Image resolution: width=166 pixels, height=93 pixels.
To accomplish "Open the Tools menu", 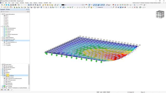I will pyautogui.click(x=31, y=3).
